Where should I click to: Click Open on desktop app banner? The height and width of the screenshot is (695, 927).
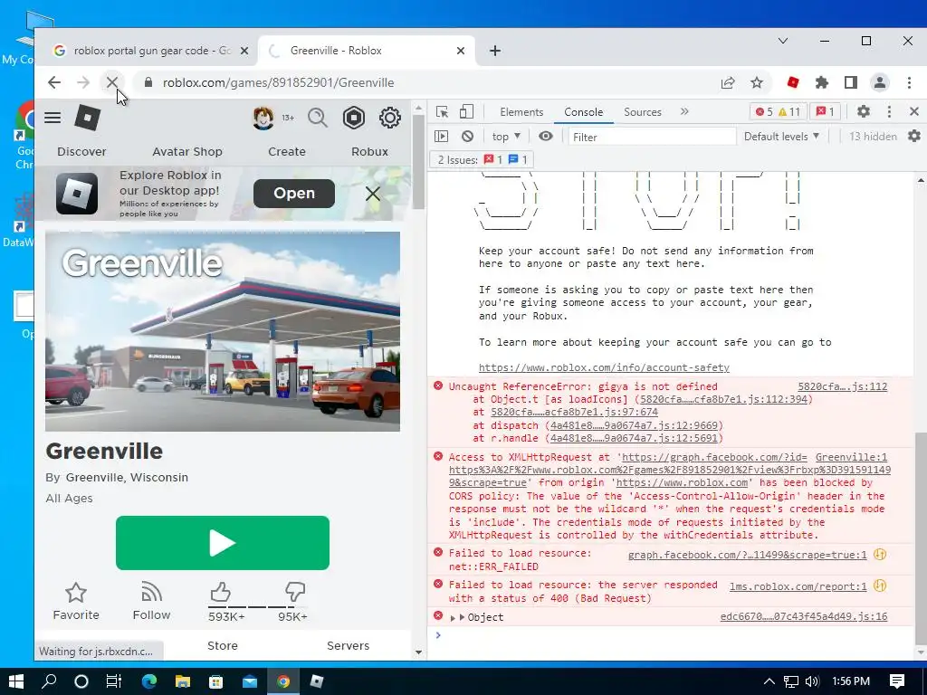(294, 194)
